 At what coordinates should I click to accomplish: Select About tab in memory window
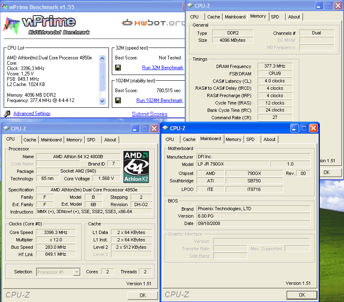pos(294,17)
